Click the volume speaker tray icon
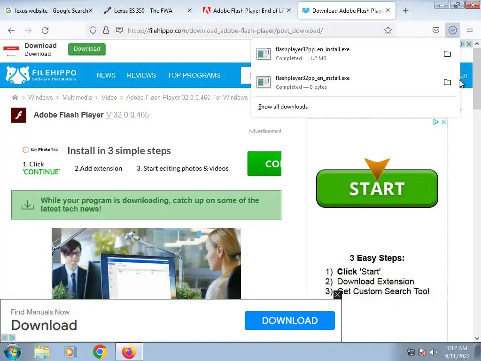Screen dimensions: 481x361 pyautogui.click(x=434, y=352)
